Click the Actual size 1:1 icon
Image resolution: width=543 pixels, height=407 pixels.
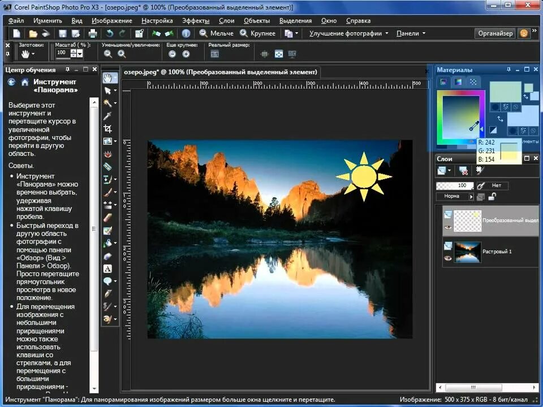215,54
